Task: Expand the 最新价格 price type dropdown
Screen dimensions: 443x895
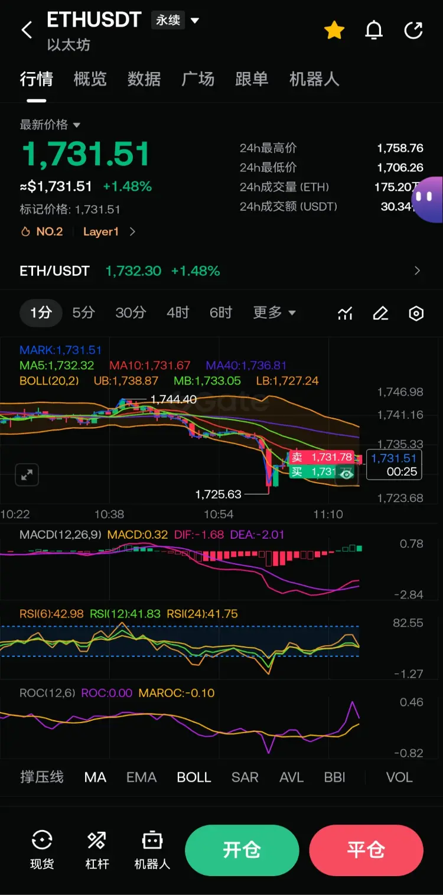Action: coord(50,125)
